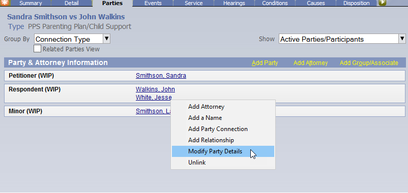The image size is (408, 193).
Task: Open the Service tab
Action: pyautogui.click(x=194, y=3)
